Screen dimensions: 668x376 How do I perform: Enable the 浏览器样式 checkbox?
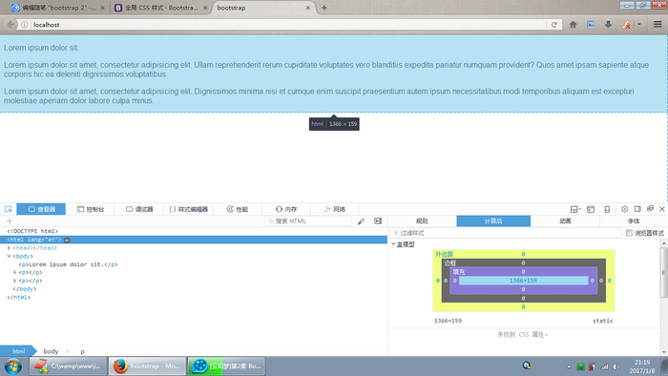point(629,233)
